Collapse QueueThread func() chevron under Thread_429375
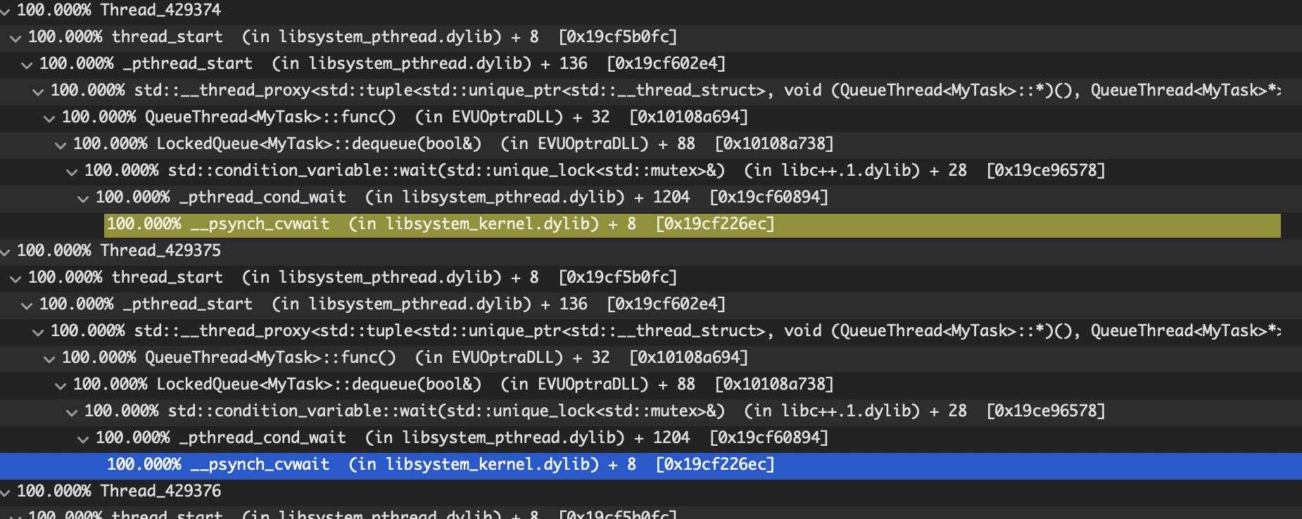The width and height of the screenshot is (1302, 519). (49, 359)
